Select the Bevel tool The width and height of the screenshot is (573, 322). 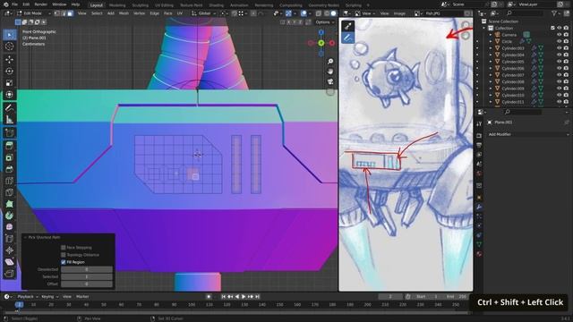(x=10, y=169)
